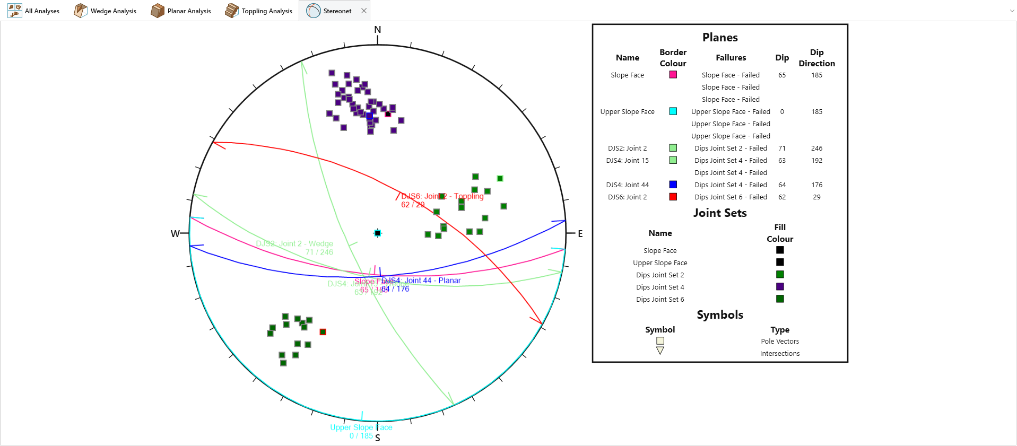Click the Toppling Analysis blocks icon
Viewport: 1017px width, 446px height.
point(232,11)
